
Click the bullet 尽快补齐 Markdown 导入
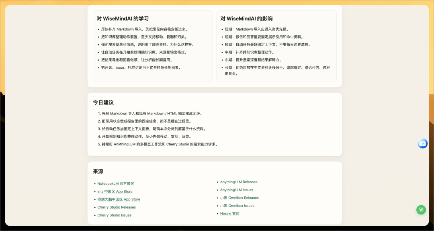[145, 29]
